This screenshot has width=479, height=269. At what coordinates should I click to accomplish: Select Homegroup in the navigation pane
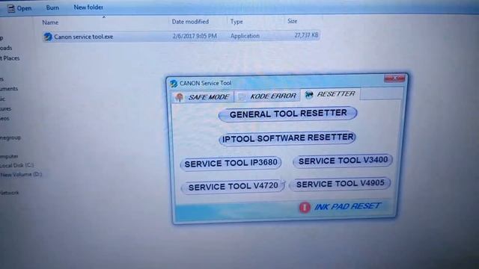[10, 137]
